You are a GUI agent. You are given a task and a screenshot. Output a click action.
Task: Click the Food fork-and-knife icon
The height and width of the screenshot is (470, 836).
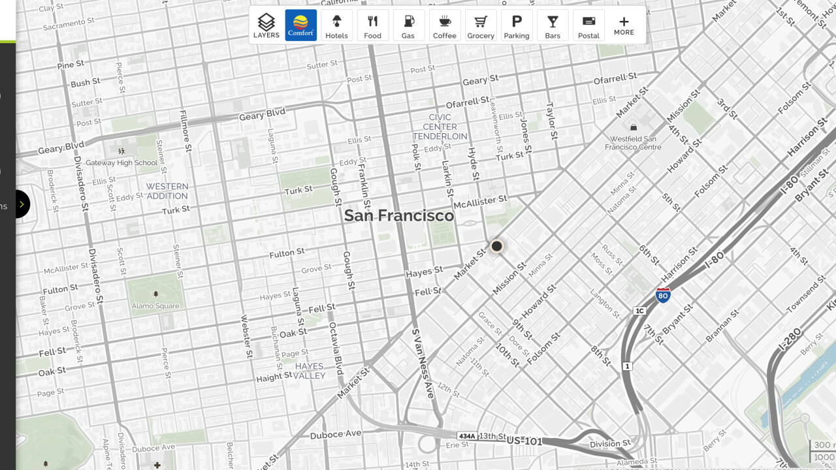[372, 22]
